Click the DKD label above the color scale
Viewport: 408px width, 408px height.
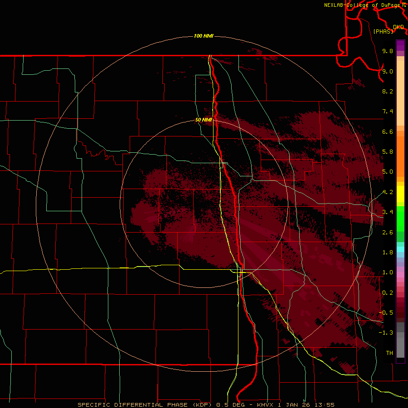pos(398,27)
